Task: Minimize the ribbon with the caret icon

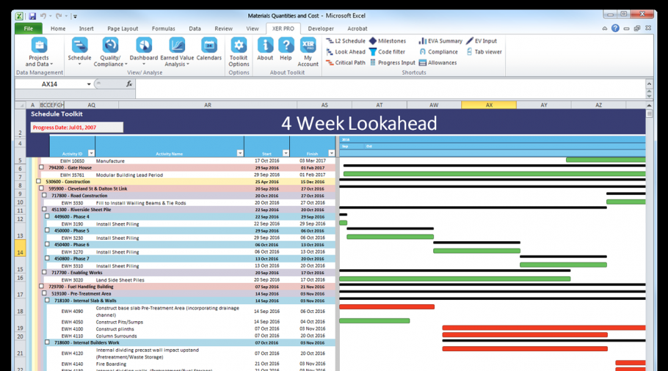Action: [x=605, y=29]
